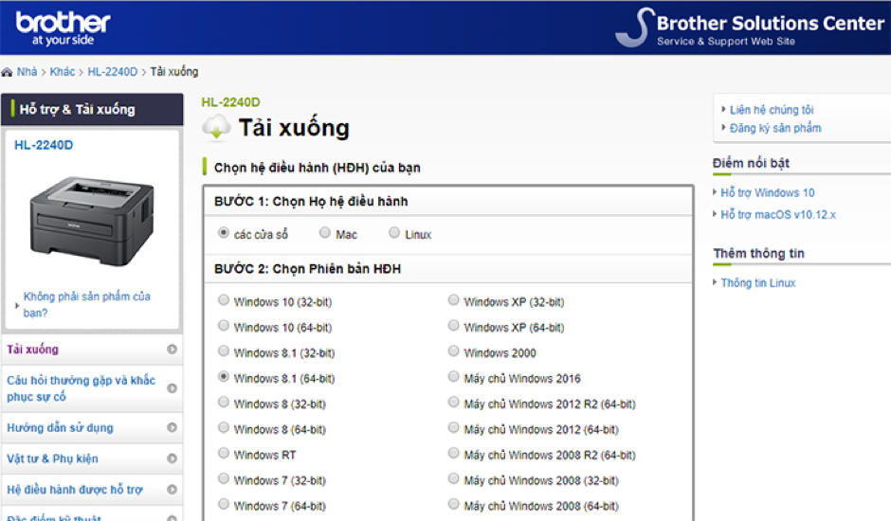Choose Windows 7 (32-bit) radio button
This screenshot has height=521, width=891.
(x=224, y=479)
